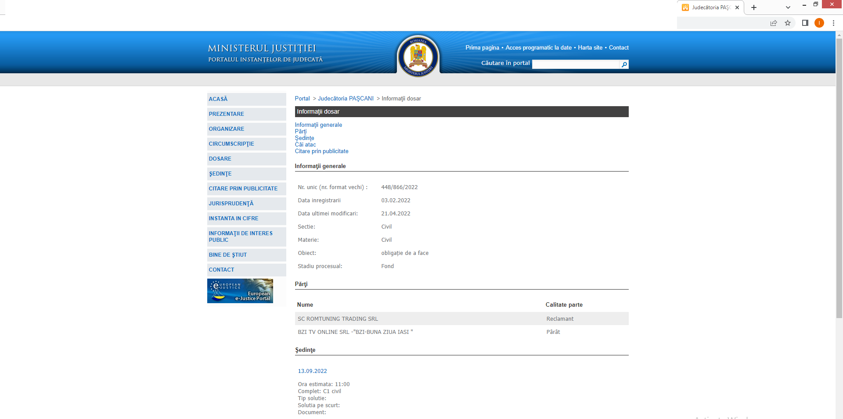Open the 13.09.2022 hearing date link
843x419 pixels.
coord(312,371)
